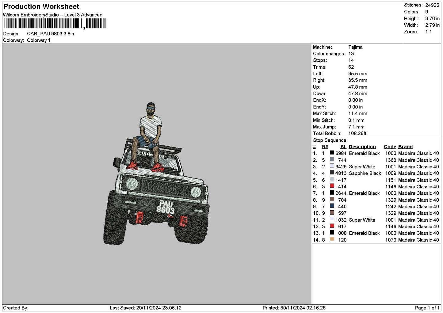
Task: Click the Sapphire Black swatch in row 4
Action: point(332,173)
